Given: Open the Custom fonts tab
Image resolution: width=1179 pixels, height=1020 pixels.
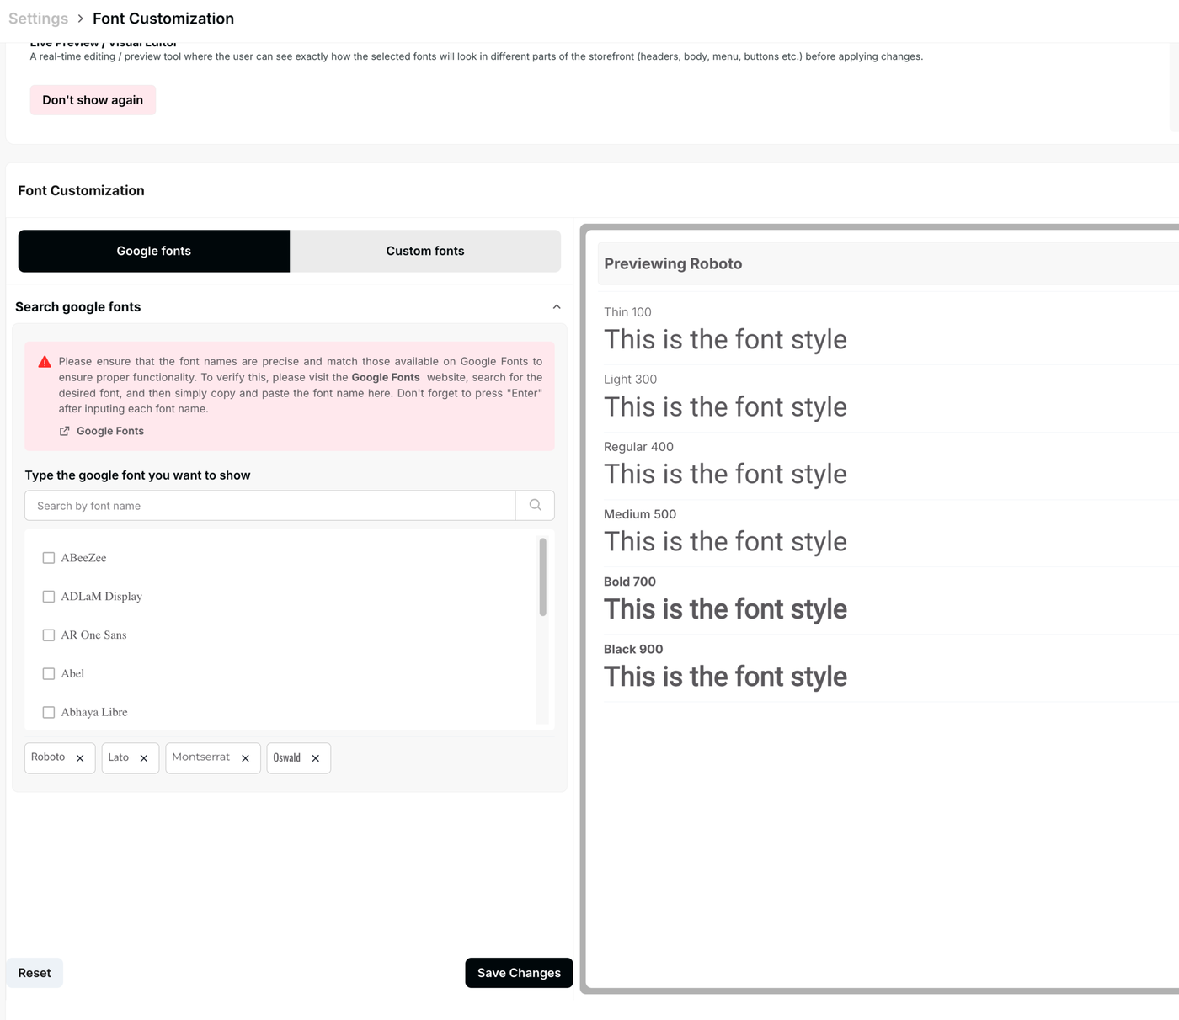Looking at the screenshot, I should (x=425, y=251).
